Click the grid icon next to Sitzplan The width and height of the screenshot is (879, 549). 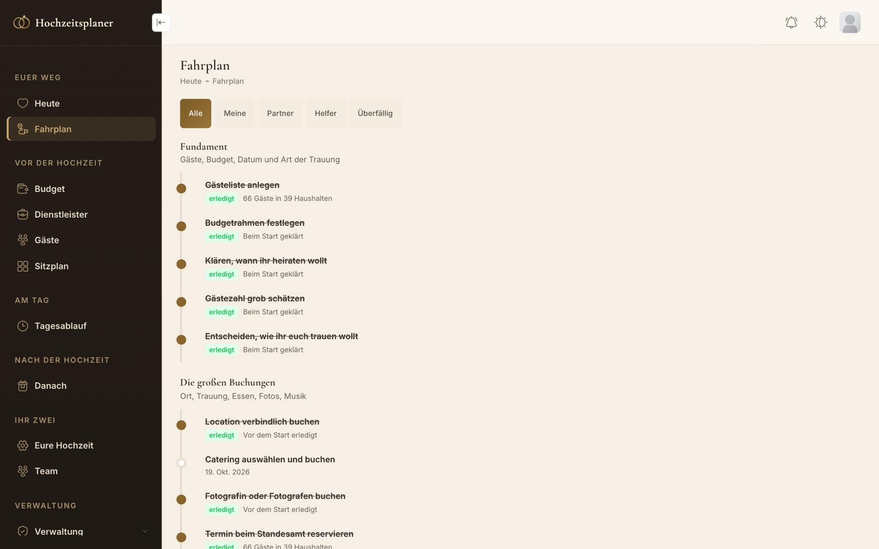22,266
